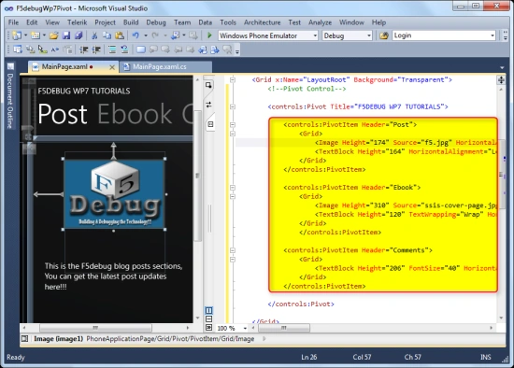Open the Debug configuration dropdown
The height and width of the screenshot is (368, 514).
(x=369, y=35)
